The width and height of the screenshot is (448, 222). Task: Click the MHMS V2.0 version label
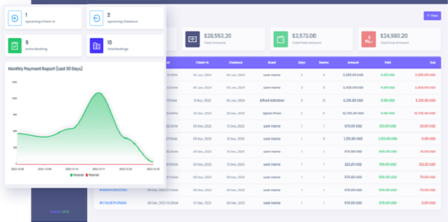pyautogui.click(x=59, y=212)
